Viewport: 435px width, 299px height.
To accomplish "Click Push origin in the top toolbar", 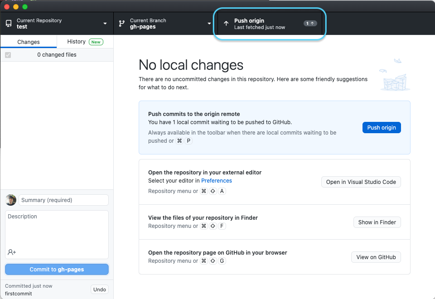I will pos(270,24).
